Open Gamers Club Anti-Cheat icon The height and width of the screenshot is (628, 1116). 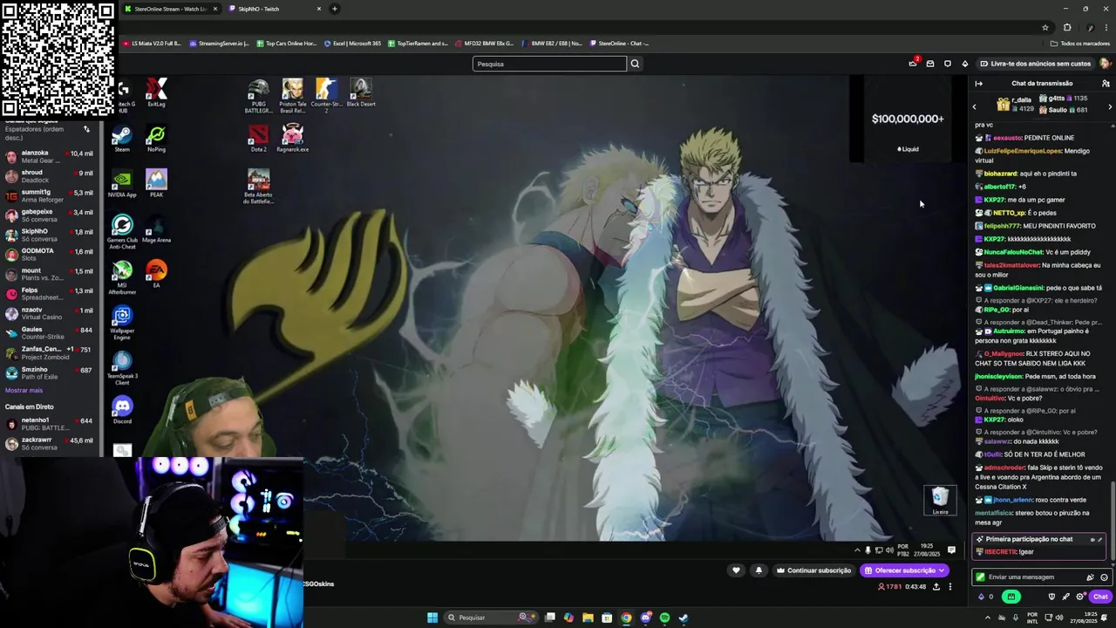(x=122, y=232)
